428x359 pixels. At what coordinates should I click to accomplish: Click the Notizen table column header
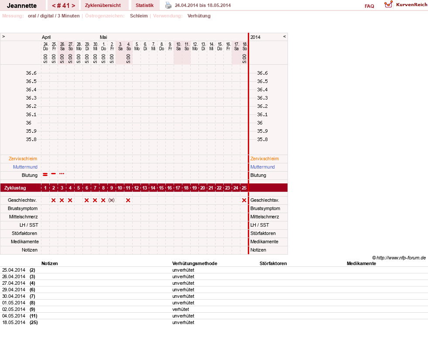click(50, 263)
